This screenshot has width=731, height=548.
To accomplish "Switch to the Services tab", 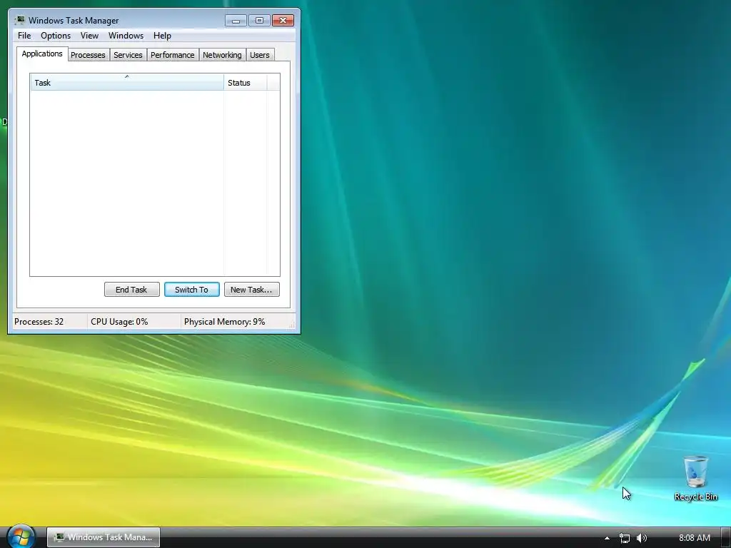I will 128,55.
